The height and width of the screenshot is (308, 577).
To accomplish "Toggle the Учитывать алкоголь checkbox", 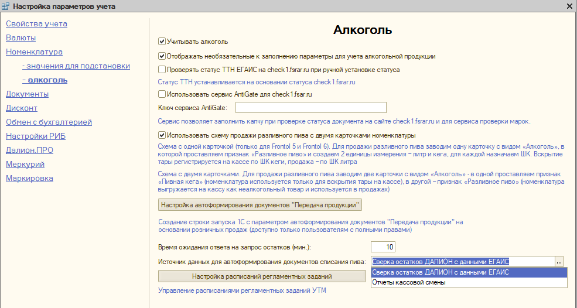I will click(162, 42).
